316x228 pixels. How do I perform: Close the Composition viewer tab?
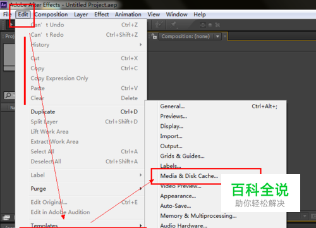[225, 36]
